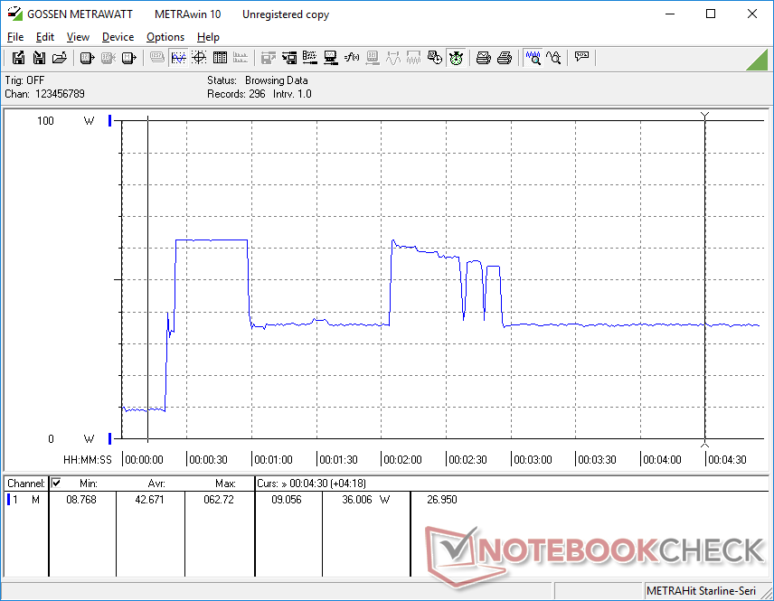Click the green triangle corner indicator
This screenshot has height=601, width=774.
758,61
